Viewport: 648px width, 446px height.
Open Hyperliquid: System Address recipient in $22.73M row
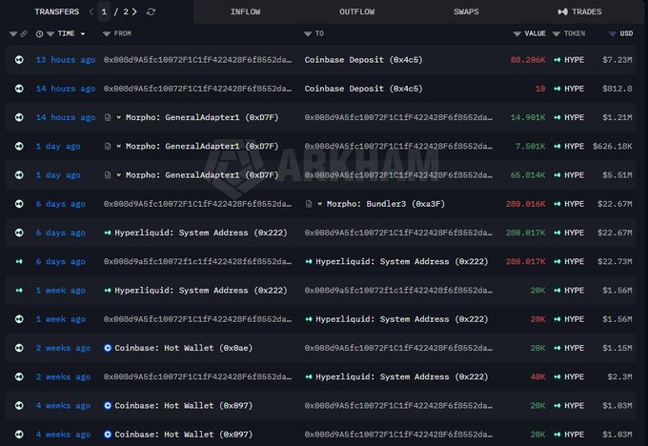point(402,262)
